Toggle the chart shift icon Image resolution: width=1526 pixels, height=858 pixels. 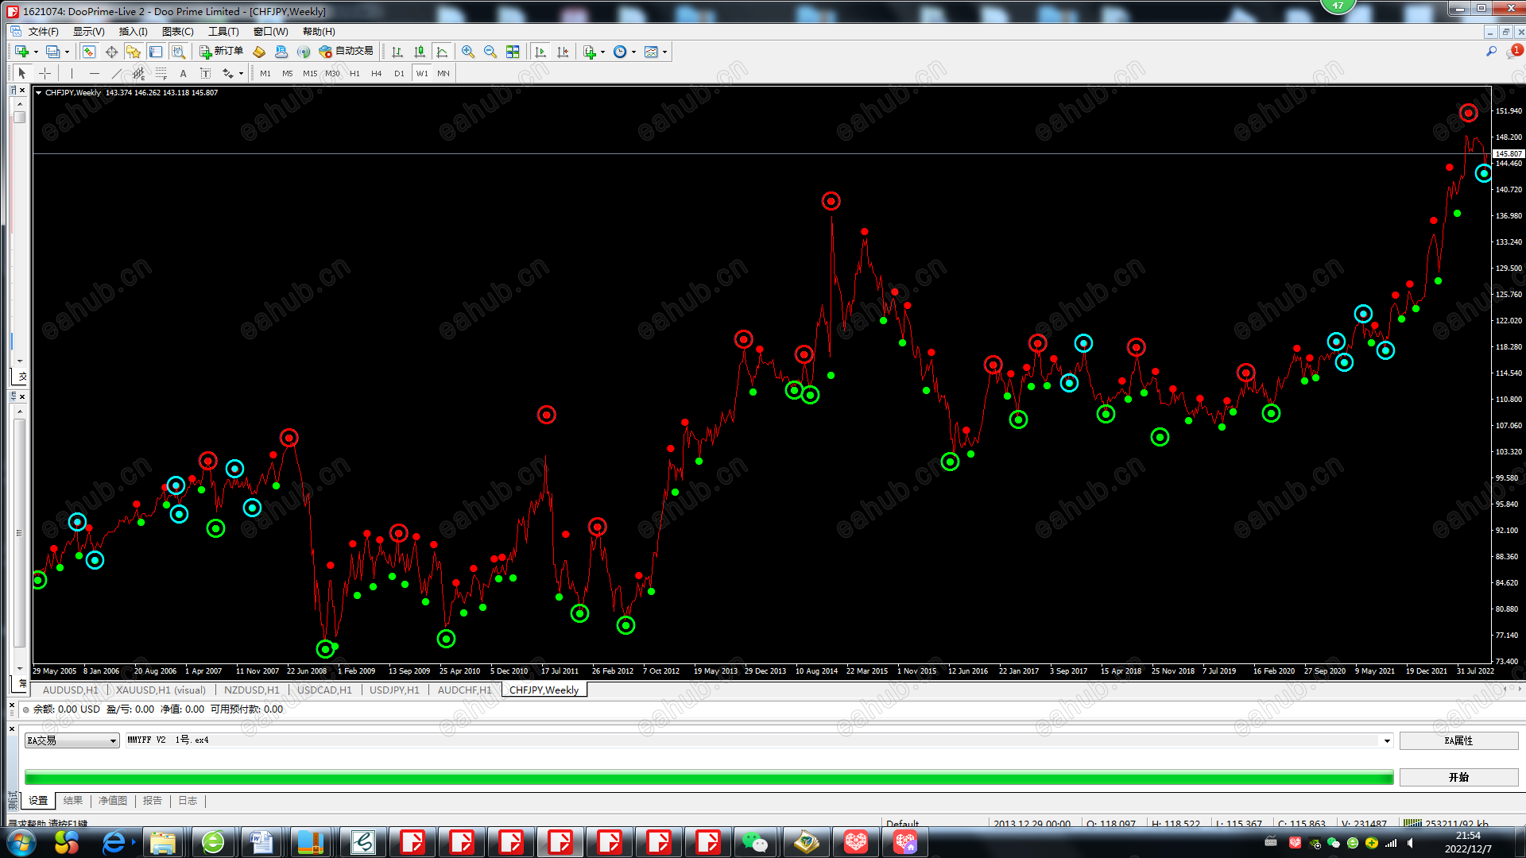(563, 52)
